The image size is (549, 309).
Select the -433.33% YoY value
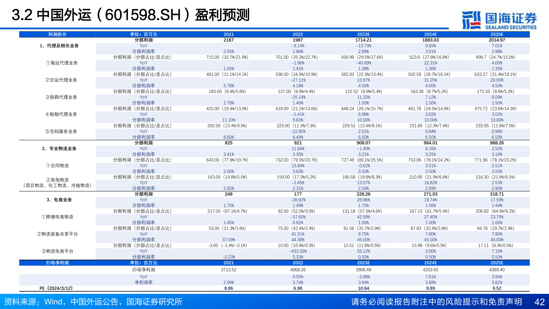[x=298, y=251]
